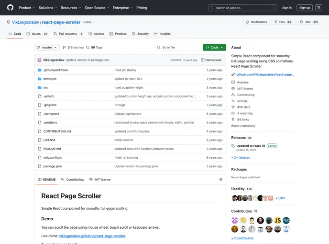This screenshot has height=244, width=329.
Task: Click the Go to file search field
Action: tap(177, 48)
